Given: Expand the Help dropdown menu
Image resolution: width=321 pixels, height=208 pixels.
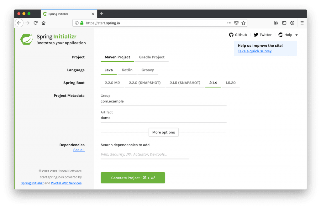Looking at the screenshot, I should (288, 35).
